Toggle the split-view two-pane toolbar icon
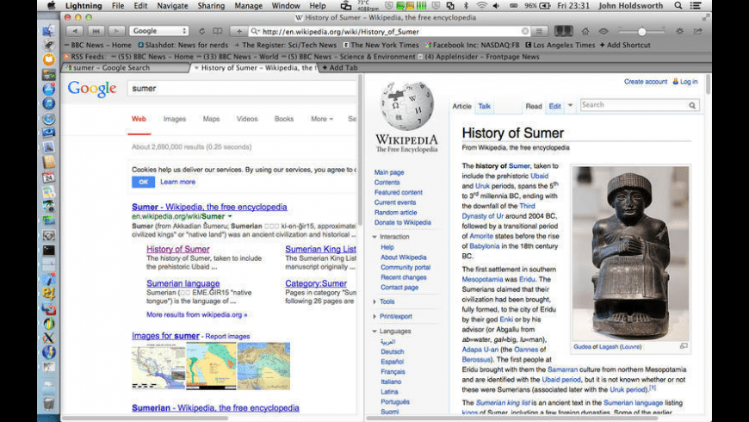Viewport: 749px width, 422px height. click(x=564, y=31)
